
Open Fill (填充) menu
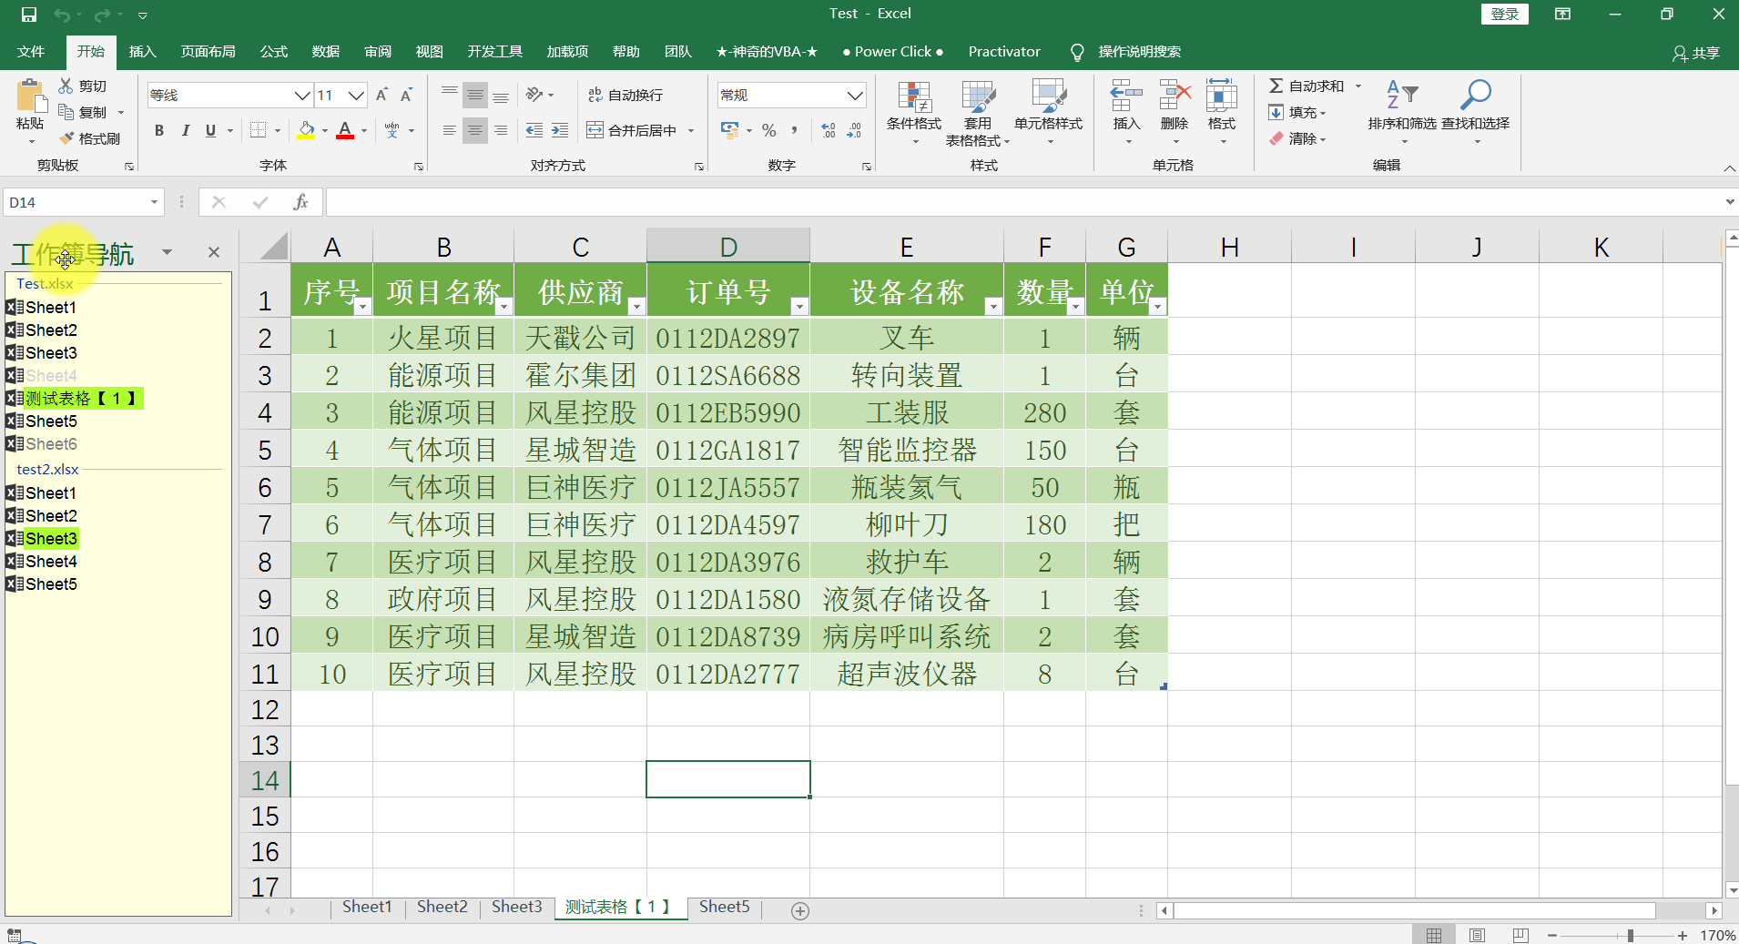1297,112
